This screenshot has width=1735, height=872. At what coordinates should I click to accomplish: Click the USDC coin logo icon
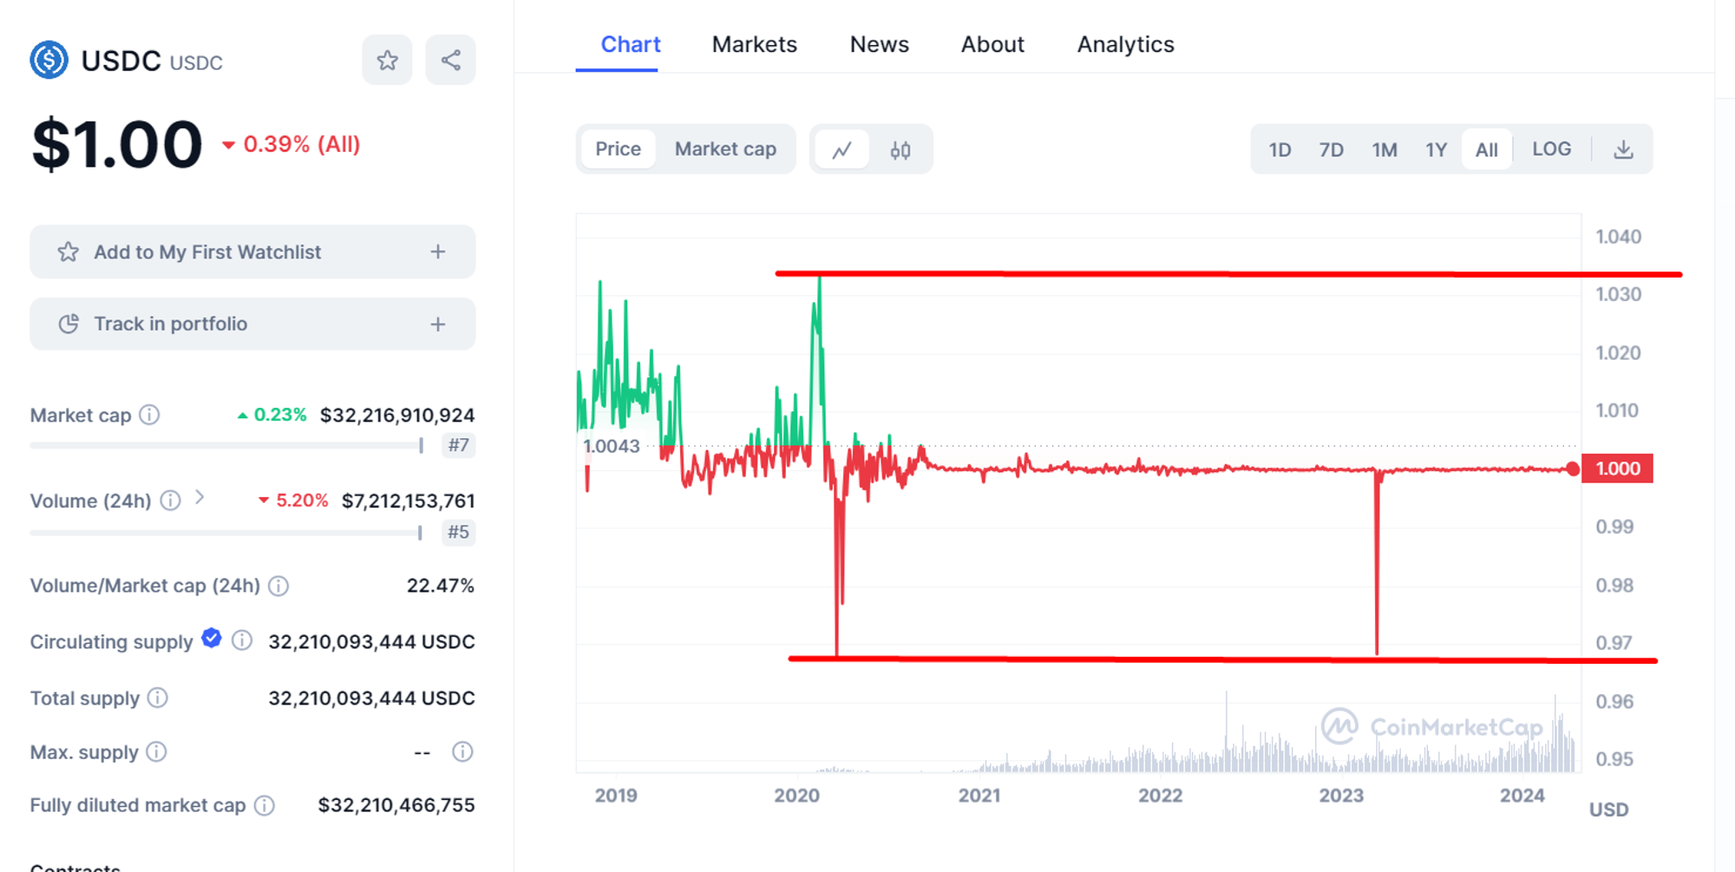click(49, 60)
